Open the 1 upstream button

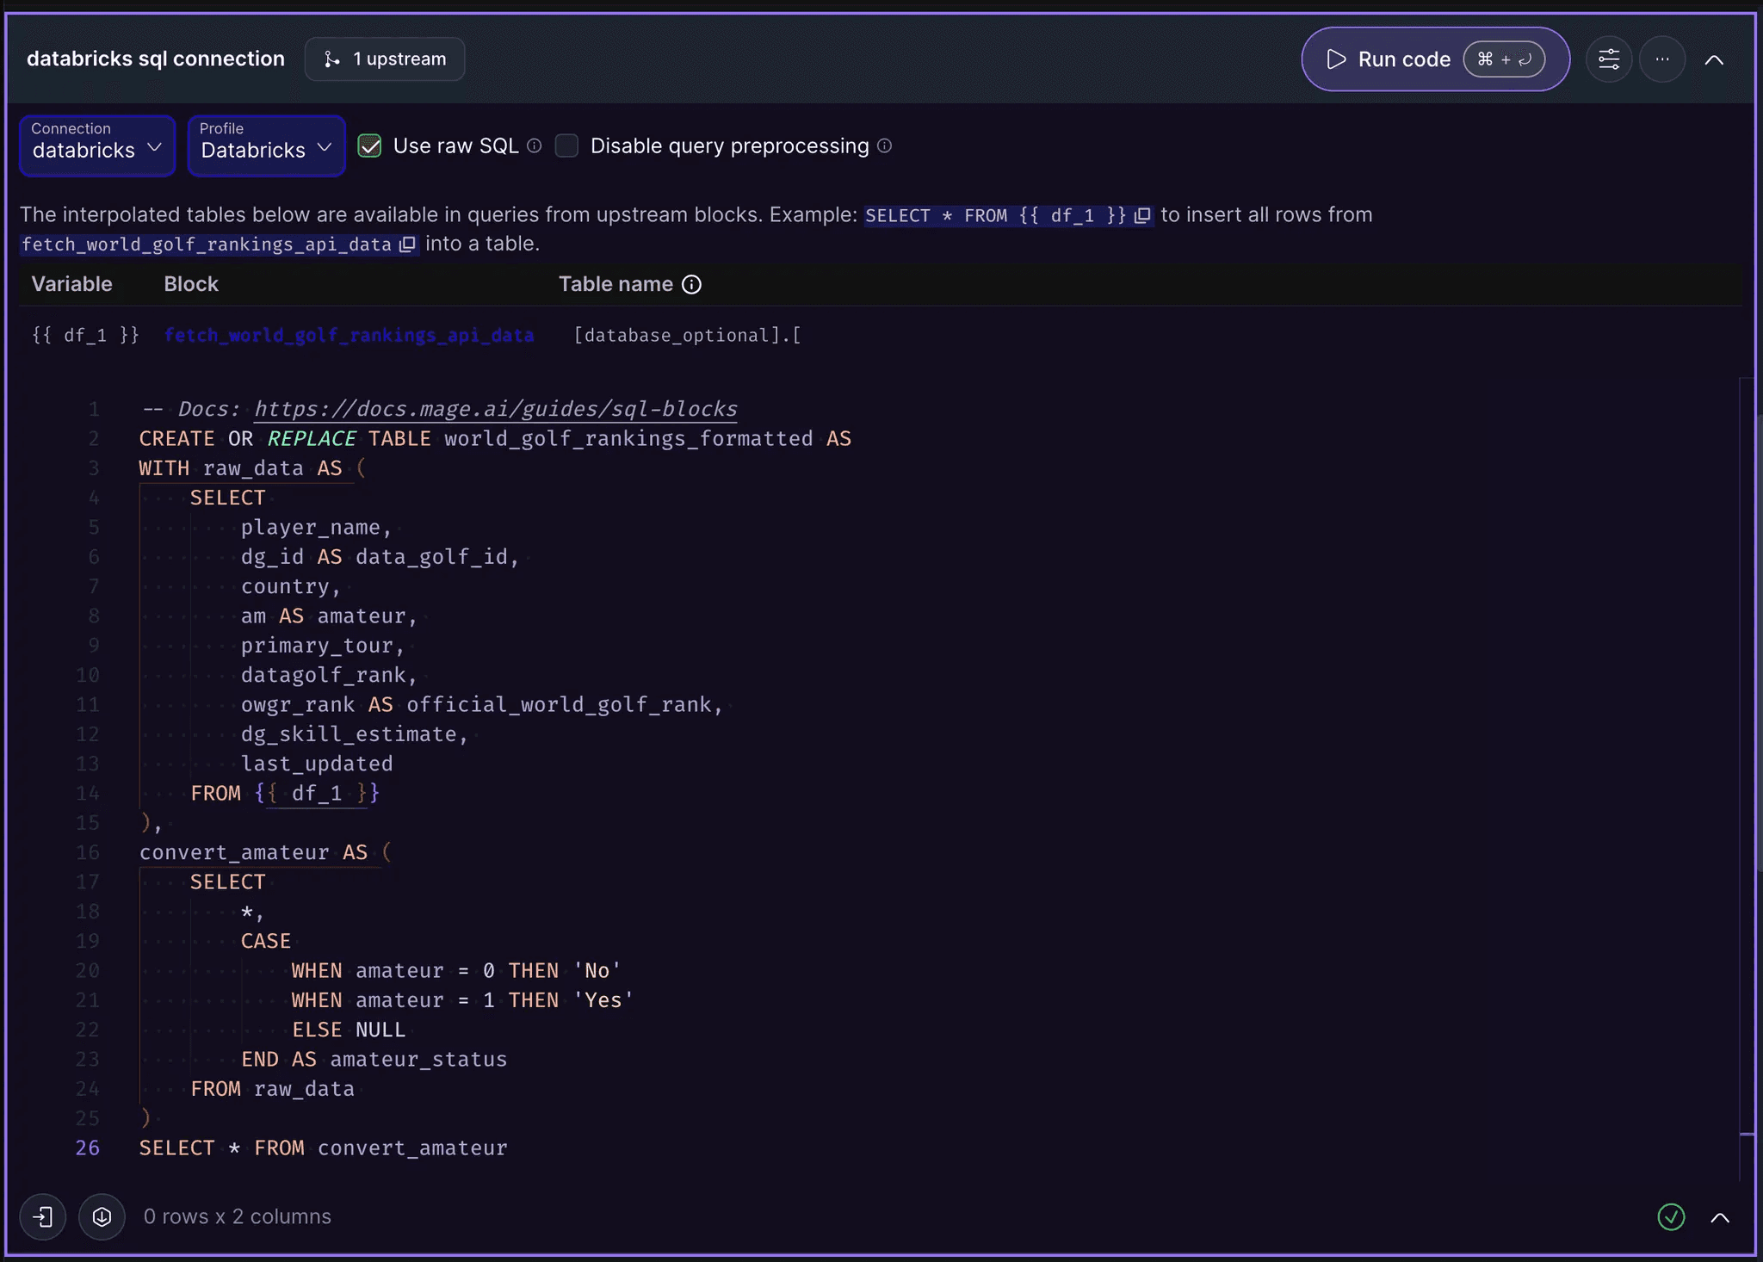(x=385, y=59)
